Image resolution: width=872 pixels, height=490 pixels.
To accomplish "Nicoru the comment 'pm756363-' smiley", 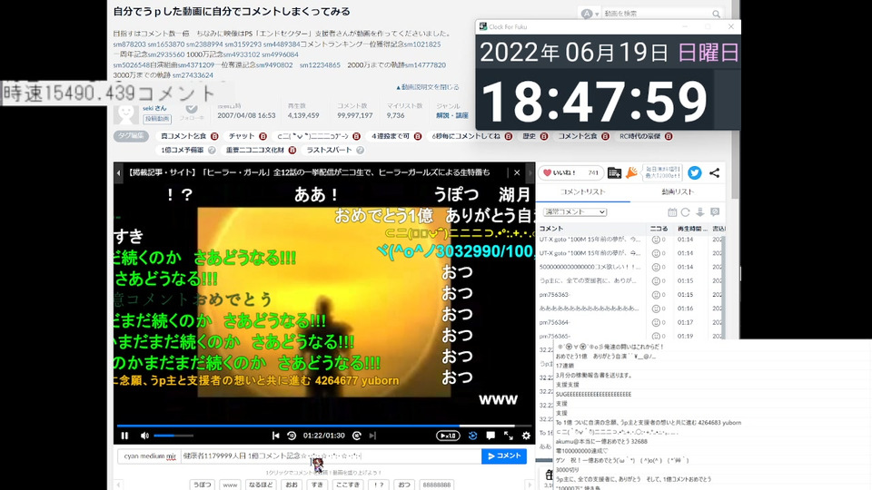I will pos(656,295).
